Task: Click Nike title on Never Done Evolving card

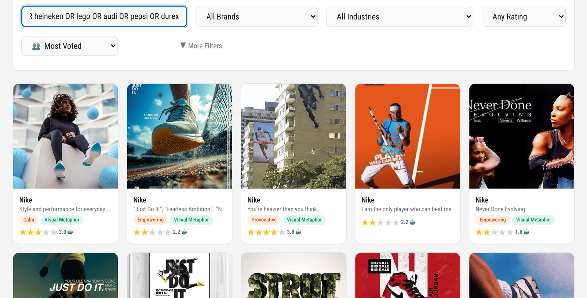Action: point(482,200)
